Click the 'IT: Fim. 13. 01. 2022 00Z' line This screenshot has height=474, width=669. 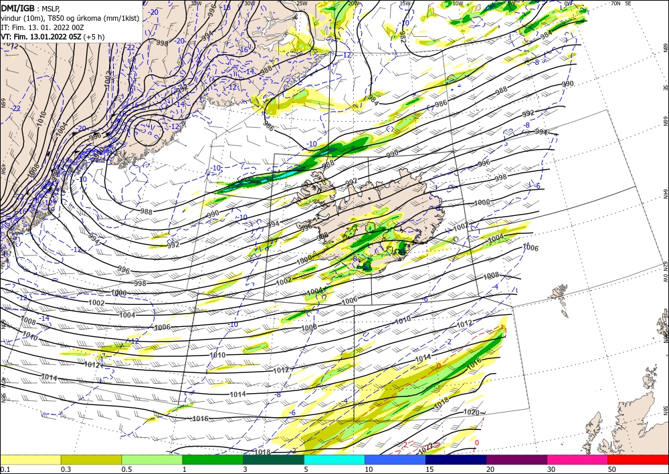pos(43,27)
